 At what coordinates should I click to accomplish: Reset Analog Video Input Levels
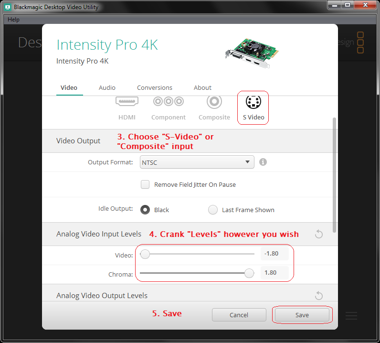coord(319,234)
